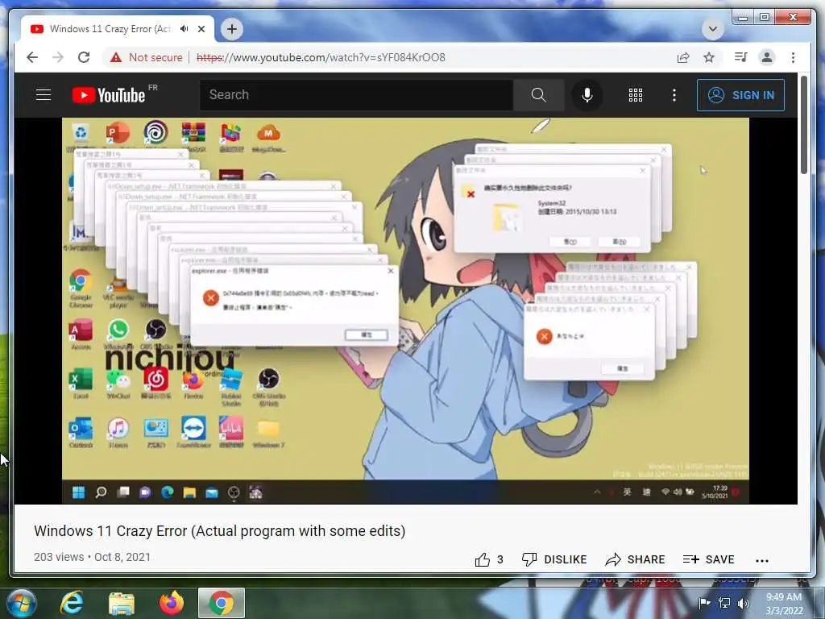Open the YouTube apps grid
825x619 pixels.
click(x=636, y=95)
